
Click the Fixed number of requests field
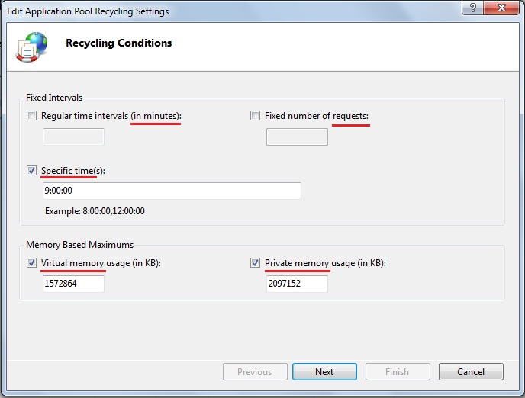point(297,136)
